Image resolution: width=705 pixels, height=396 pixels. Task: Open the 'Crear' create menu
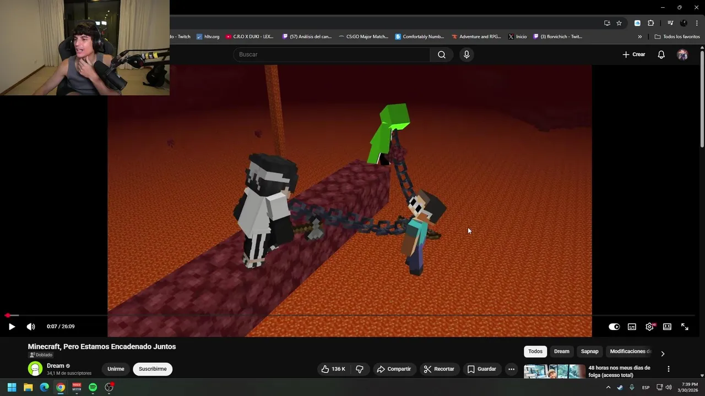tap(634, 54)
